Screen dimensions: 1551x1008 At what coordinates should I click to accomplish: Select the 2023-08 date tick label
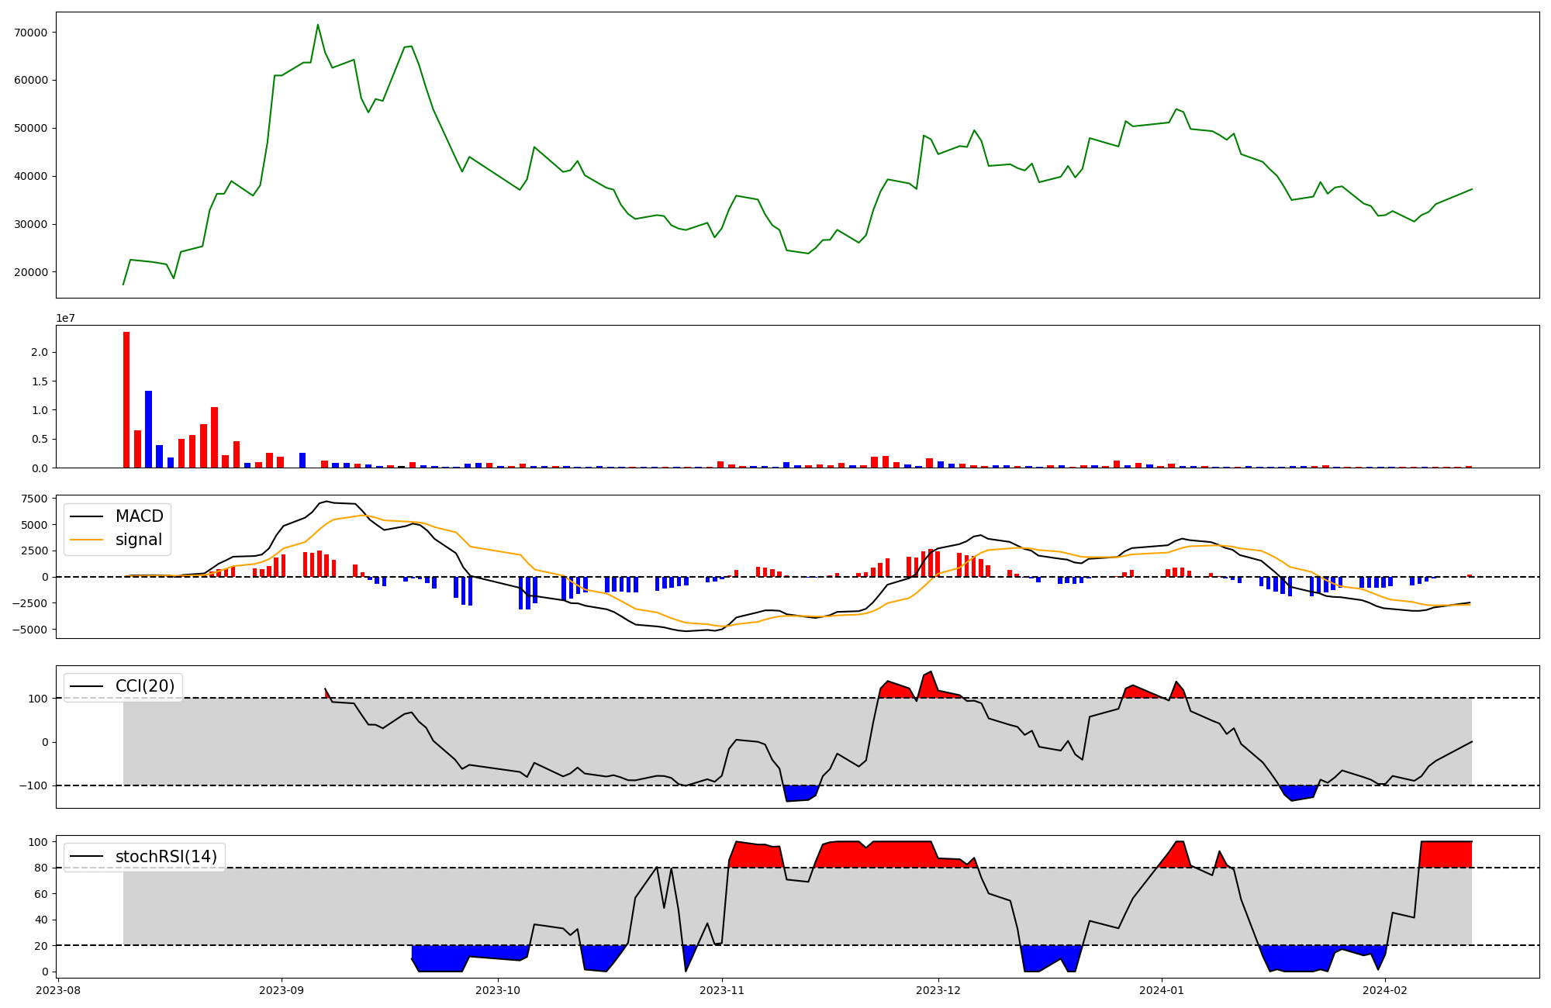58,990
